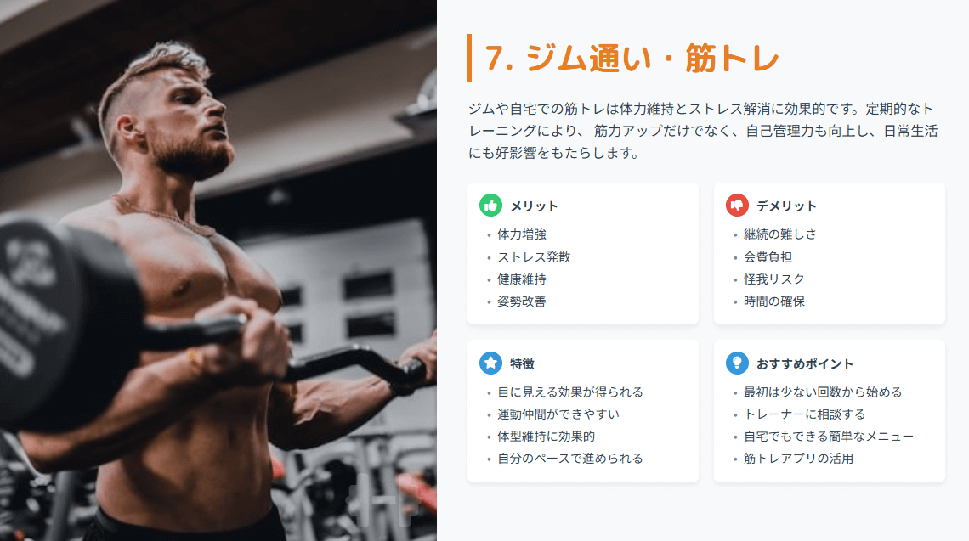Select the 怪我リスク list item
The height and width of the screenshot is (541, 969).
(773, 279)
